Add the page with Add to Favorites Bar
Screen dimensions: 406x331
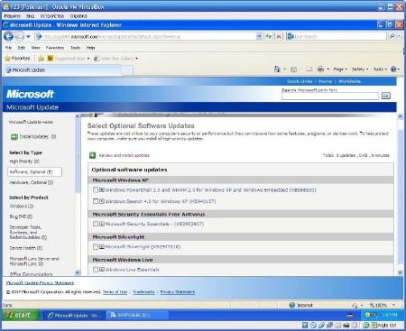pos(41,59)
